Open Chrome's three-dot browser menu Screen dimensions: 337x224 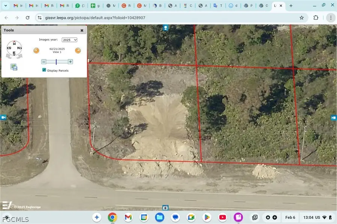[x=331, y=18]
